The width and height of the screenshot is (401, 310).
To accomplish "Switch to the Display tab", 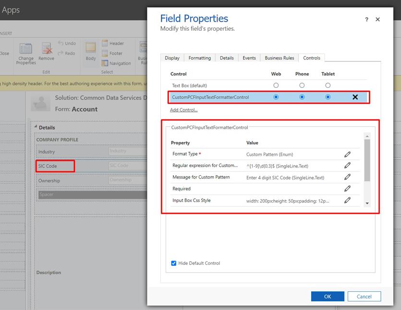I will [x=171, y=58].
